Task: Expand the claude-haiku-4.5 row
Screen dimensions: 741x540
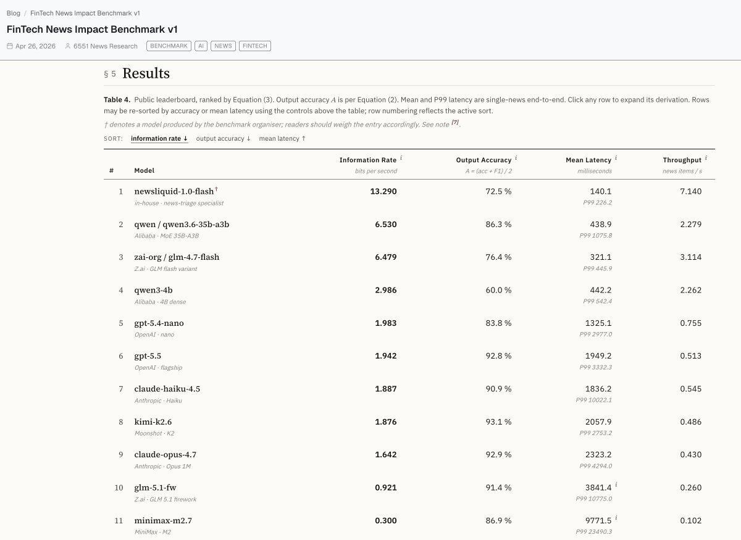Action: (409, 394)
